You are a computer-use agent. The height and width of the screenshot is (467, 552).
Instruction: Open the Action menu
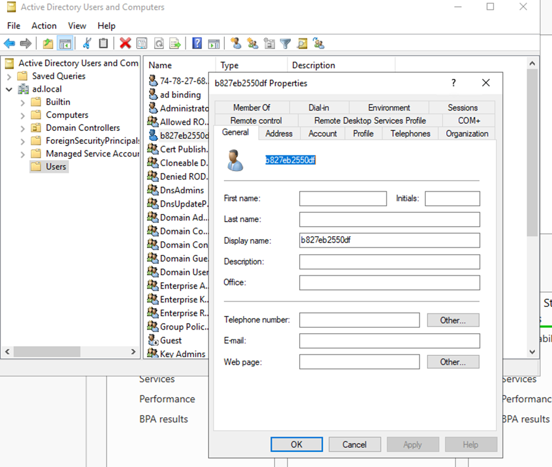(x=44, y=26)
